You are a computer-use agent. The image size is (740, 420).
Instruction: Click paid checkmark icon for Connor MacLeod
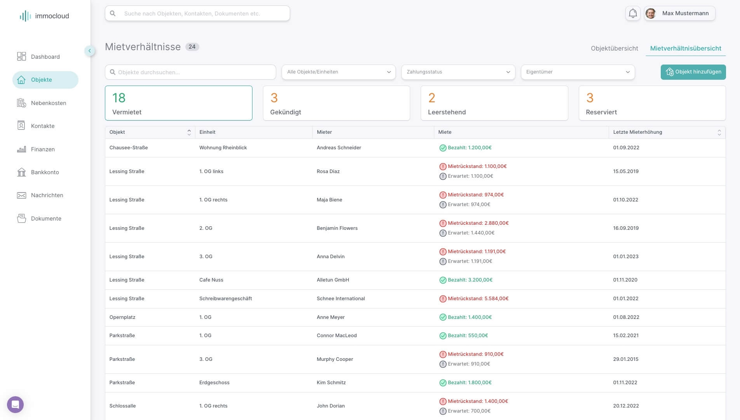(x=442, y=336)
